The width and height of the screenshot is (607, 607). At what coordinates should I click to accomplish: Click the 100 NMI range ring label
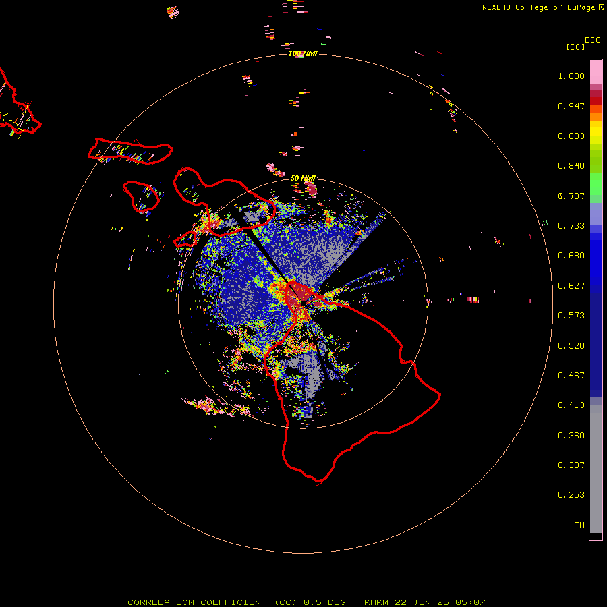[303, 53]
